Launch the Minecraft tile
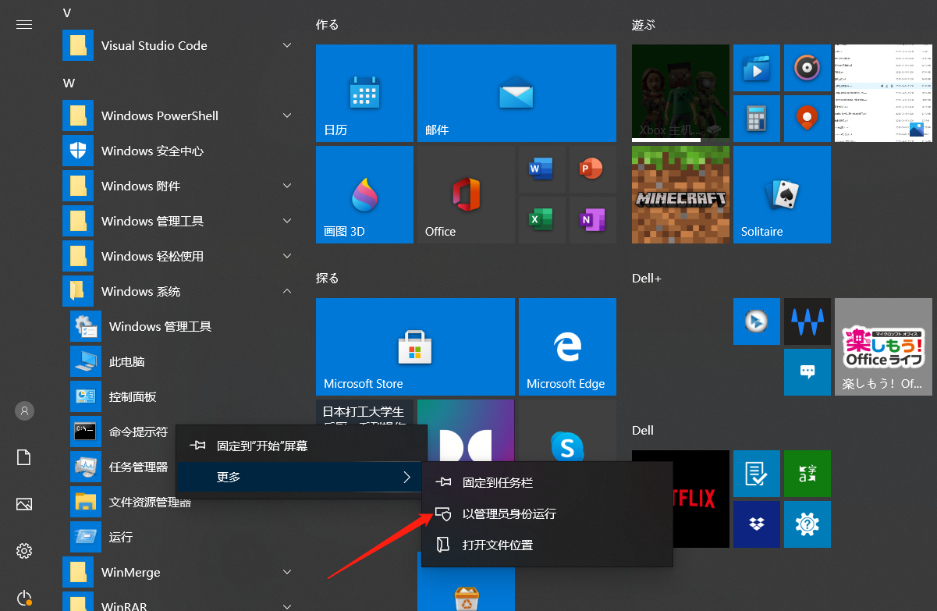 coord(680,194)
